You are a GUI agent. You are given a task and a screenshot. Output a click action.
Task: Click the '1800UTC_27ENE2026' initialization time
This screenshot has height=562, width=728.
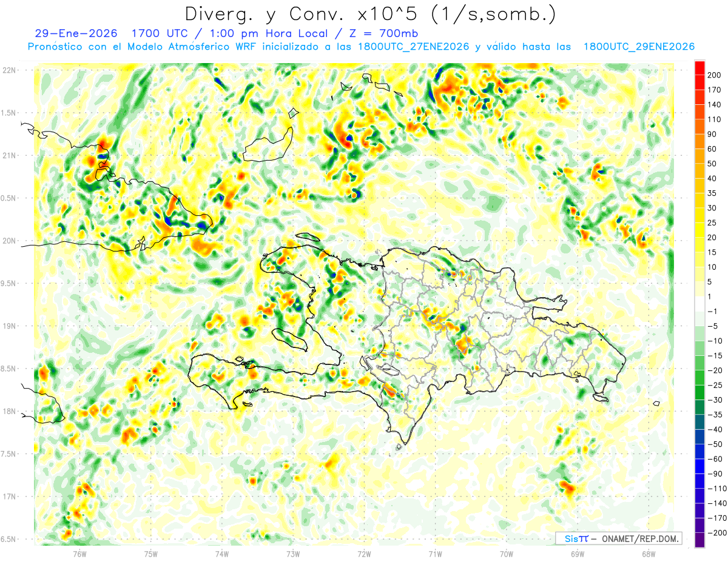point(414,47)
